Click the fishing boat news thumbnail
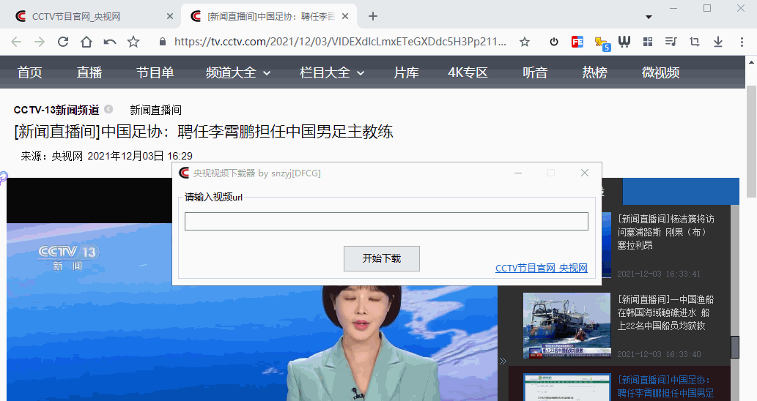Image resolution: width=757 pixels, height=401 pixels. (x=566, y=326)
